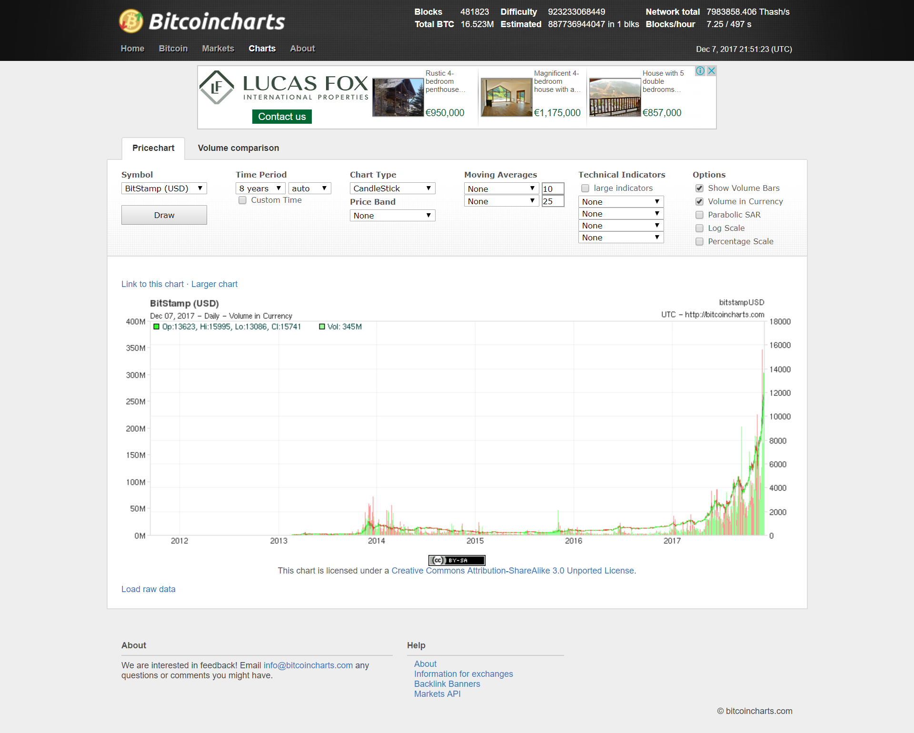Image resolution: width=914 pixels, height=733 pixels.
Task: Enable the Percentage Scale option
Action: click(x=699, y=241)
